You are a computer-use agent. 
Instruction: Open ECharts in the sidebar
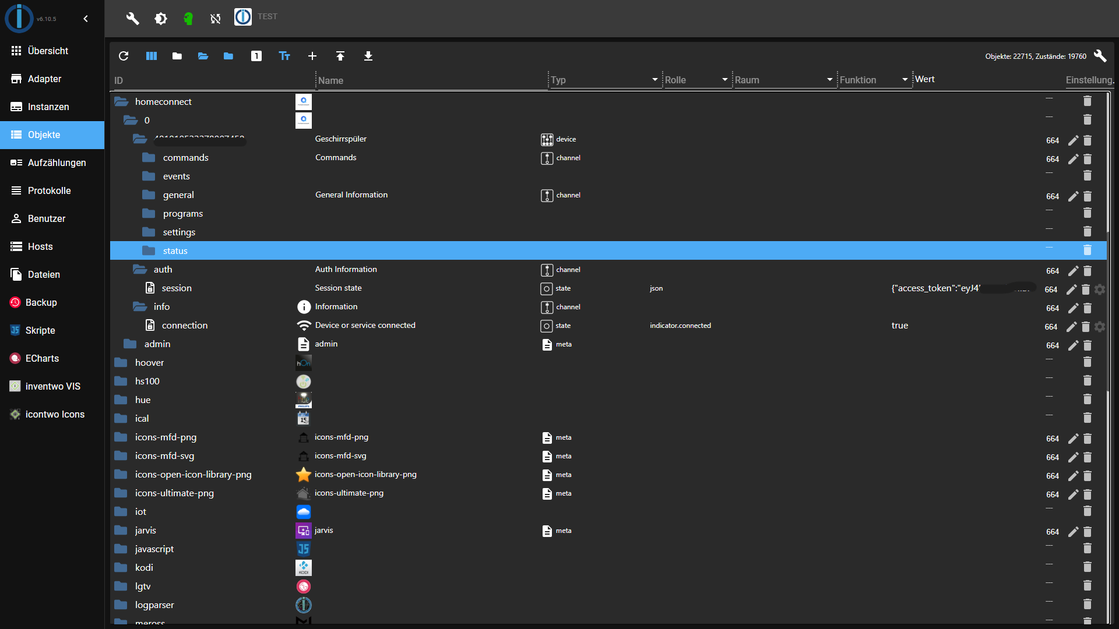coord(52,358)
